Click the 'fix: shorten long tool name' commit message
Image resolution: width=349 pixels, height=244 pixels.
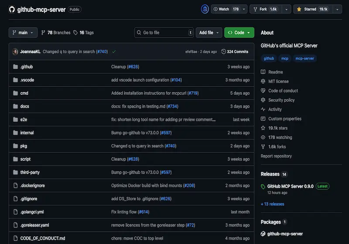[163, 119]
